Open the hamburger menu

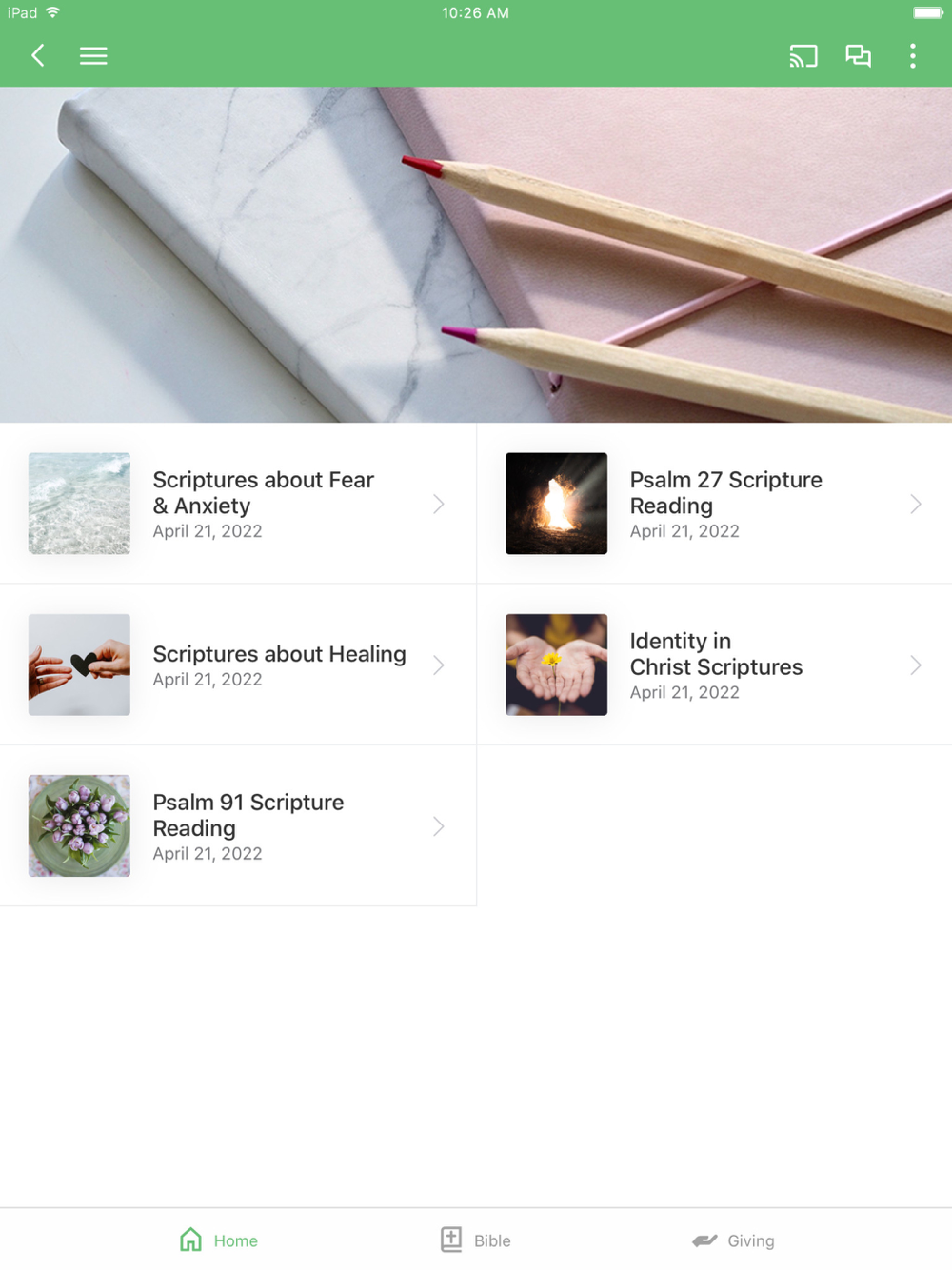[93, 56]
